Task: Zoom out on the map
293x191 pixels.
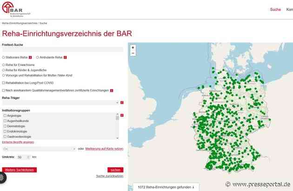Action: 133,53
